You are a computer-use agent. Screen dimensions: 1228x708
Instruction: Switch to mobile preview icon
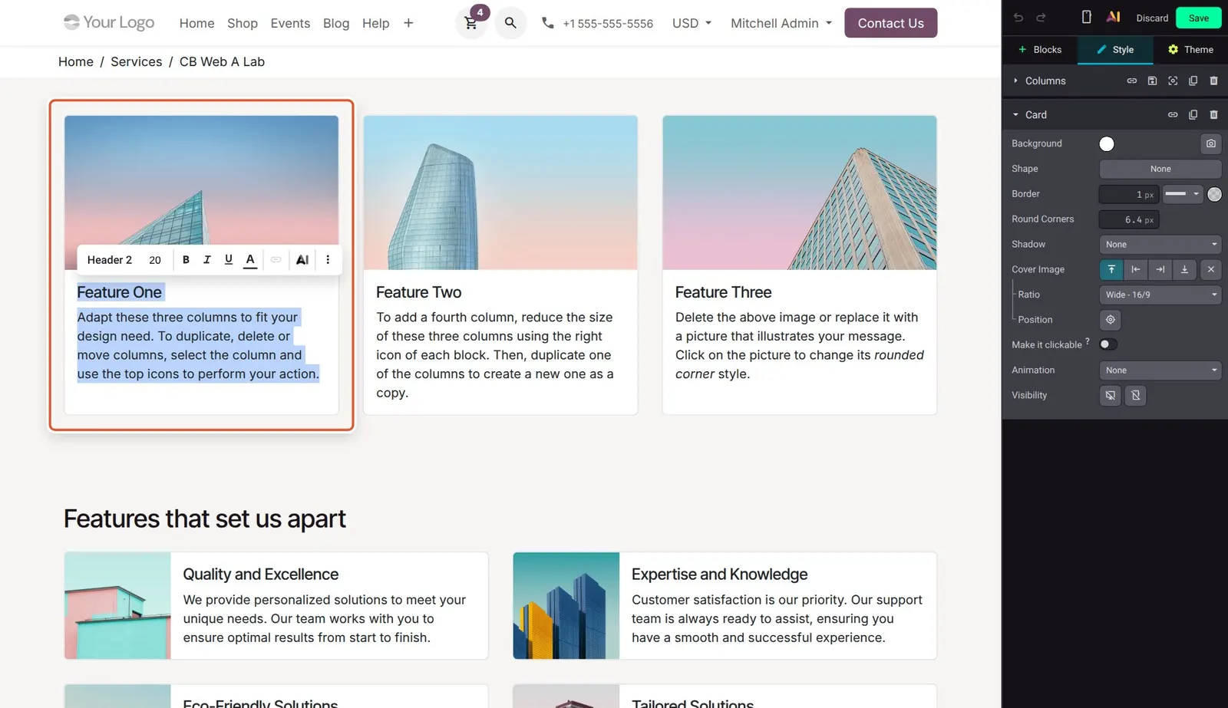coord(1086,17)
